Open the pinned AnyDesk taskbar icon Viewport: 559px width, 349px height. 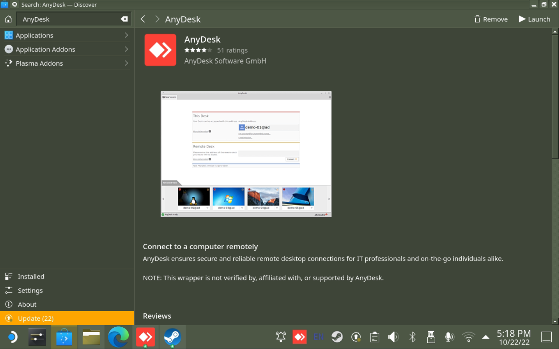click(145, 337)
